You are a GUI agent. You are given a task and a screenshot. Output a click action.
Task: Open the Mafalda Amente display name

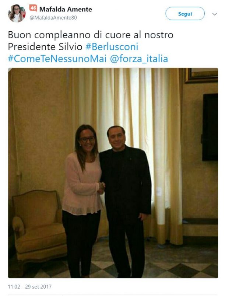66,9
